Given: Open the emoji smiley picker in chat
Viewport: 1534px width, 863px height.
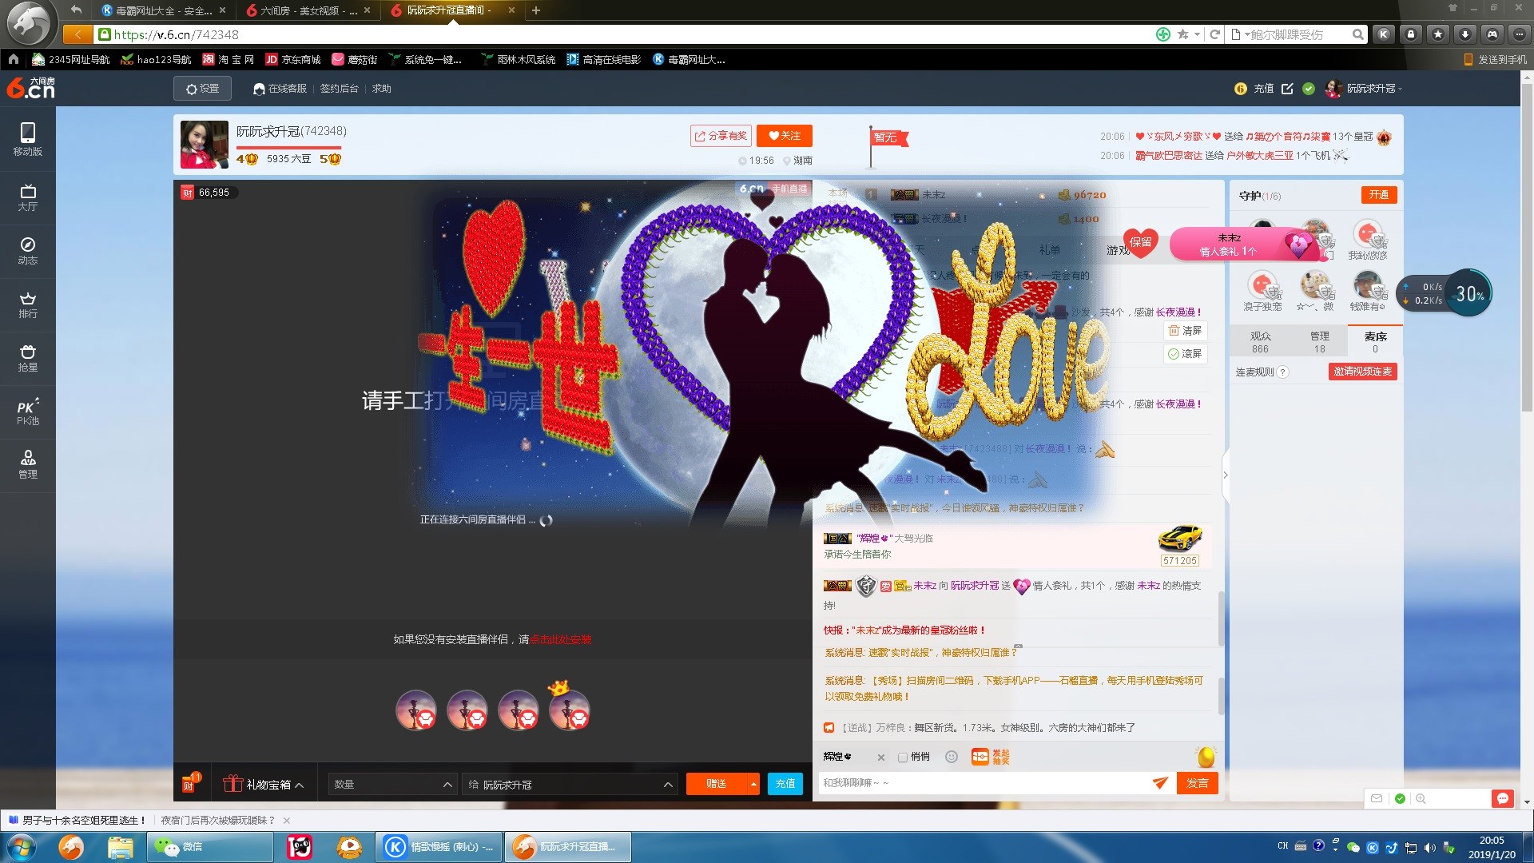Looking at the screenshot, I should (x=951, y=757).
